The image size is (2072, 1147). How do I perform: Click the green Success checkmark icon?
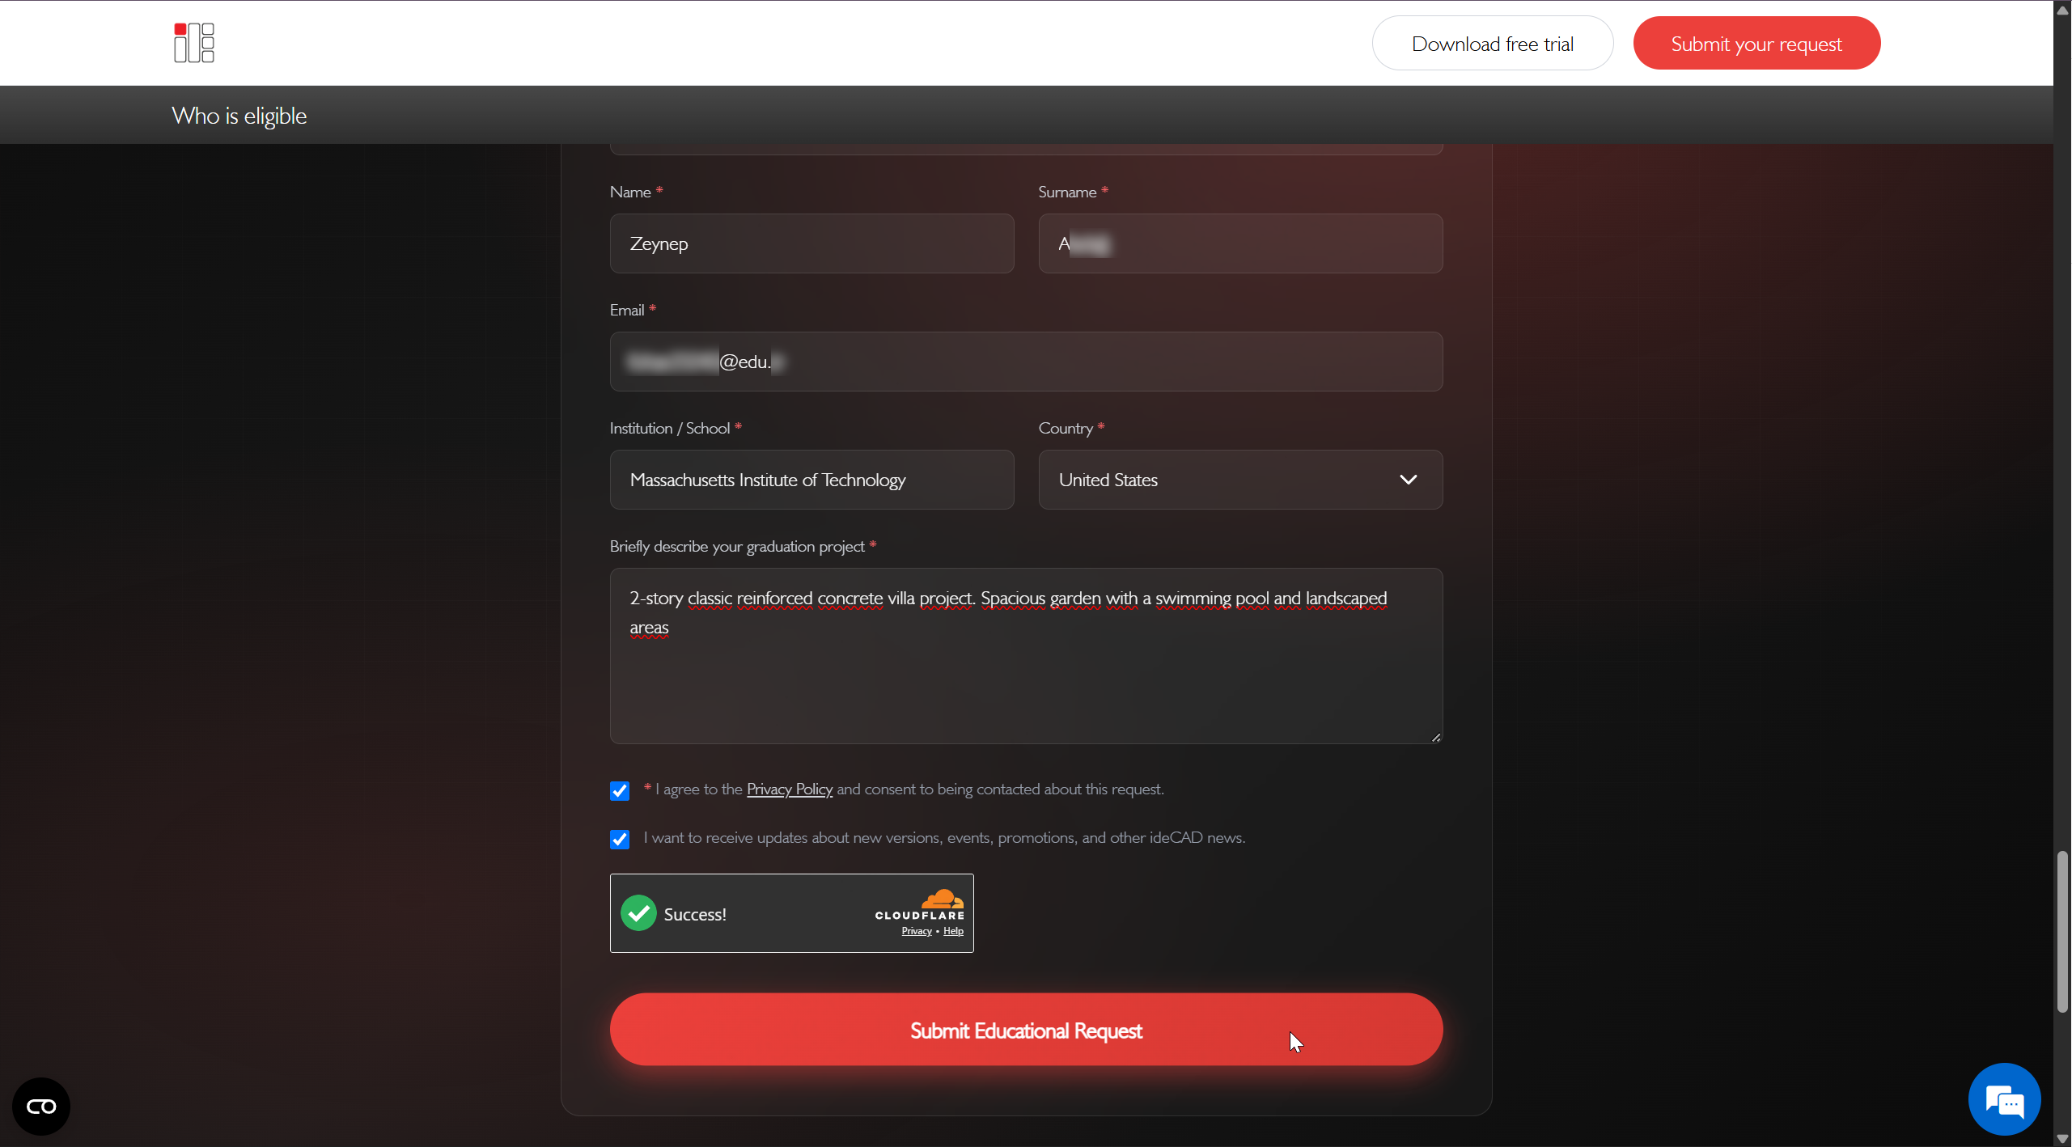(x=638, y=913)
